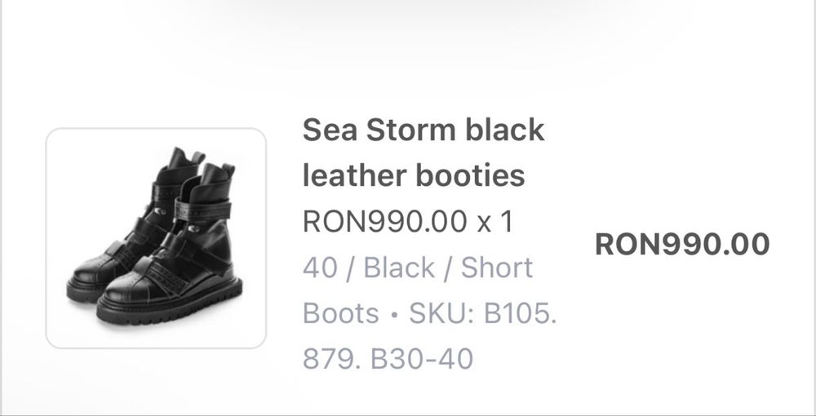Select the RON990.00 x 1 unit price line
The image size is (816, 416).
coord(407,222)
